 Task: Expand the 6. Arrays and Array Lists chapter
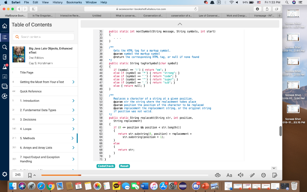pos(73,148)
